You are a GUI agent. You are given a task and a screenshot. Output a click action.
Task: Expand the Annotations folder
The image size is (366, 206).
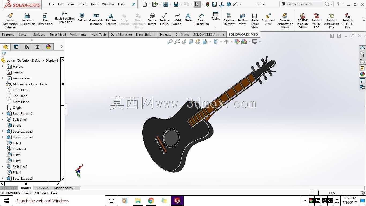point(3,78)
